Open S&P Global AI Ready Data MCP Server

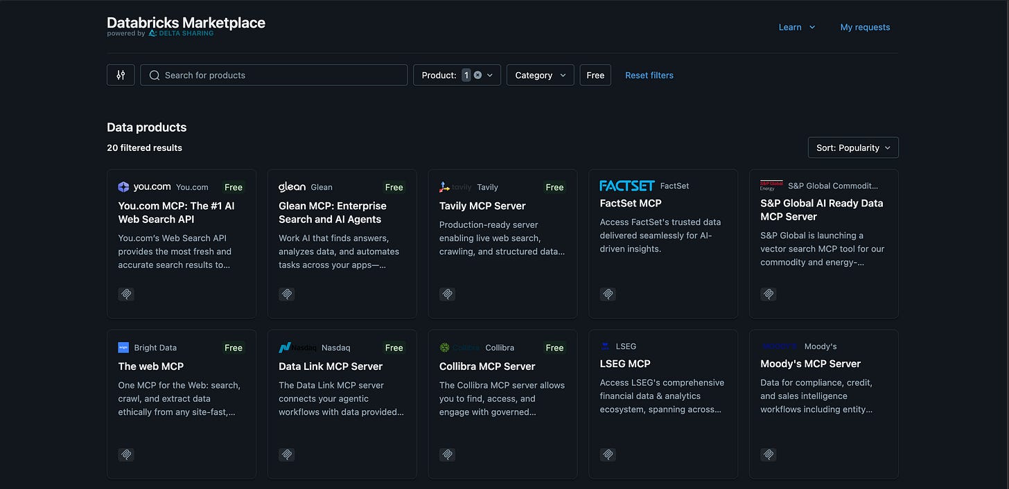coord(821,210)
